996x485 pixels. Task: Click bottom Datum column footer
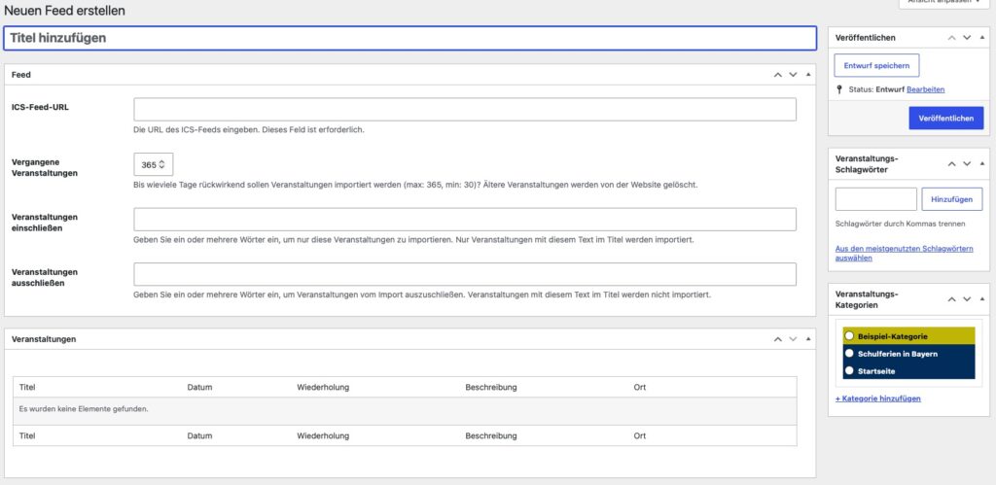[x=199, y=436]
